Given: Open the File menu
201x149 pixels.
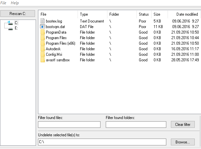Looking at the screenshot, I should 3,3.
